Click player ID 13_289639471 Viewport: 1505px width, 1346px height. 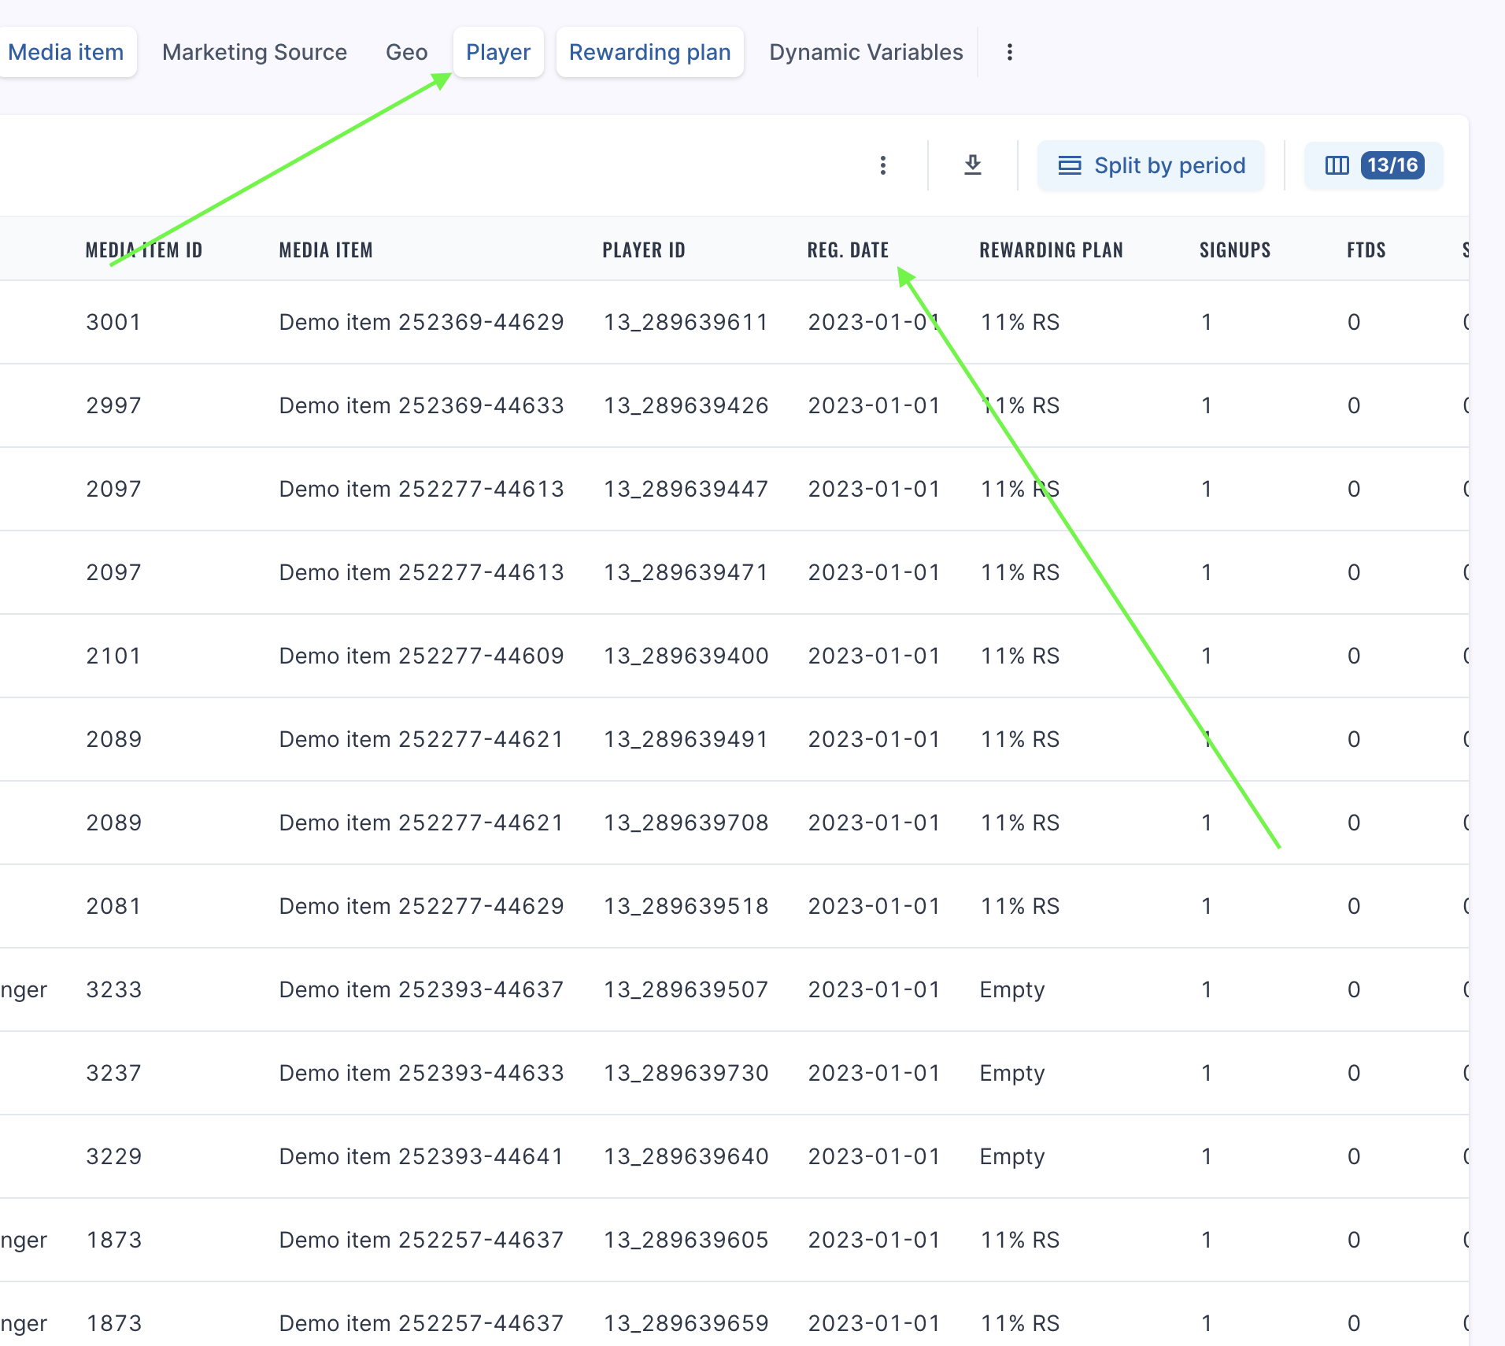(x=686, y=572)
